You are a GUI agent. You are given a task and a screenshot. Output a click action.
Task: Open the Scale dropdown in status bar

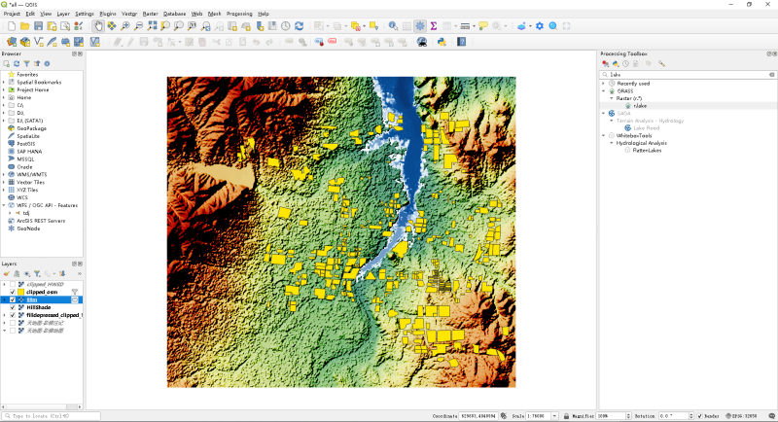coord(554,416)
